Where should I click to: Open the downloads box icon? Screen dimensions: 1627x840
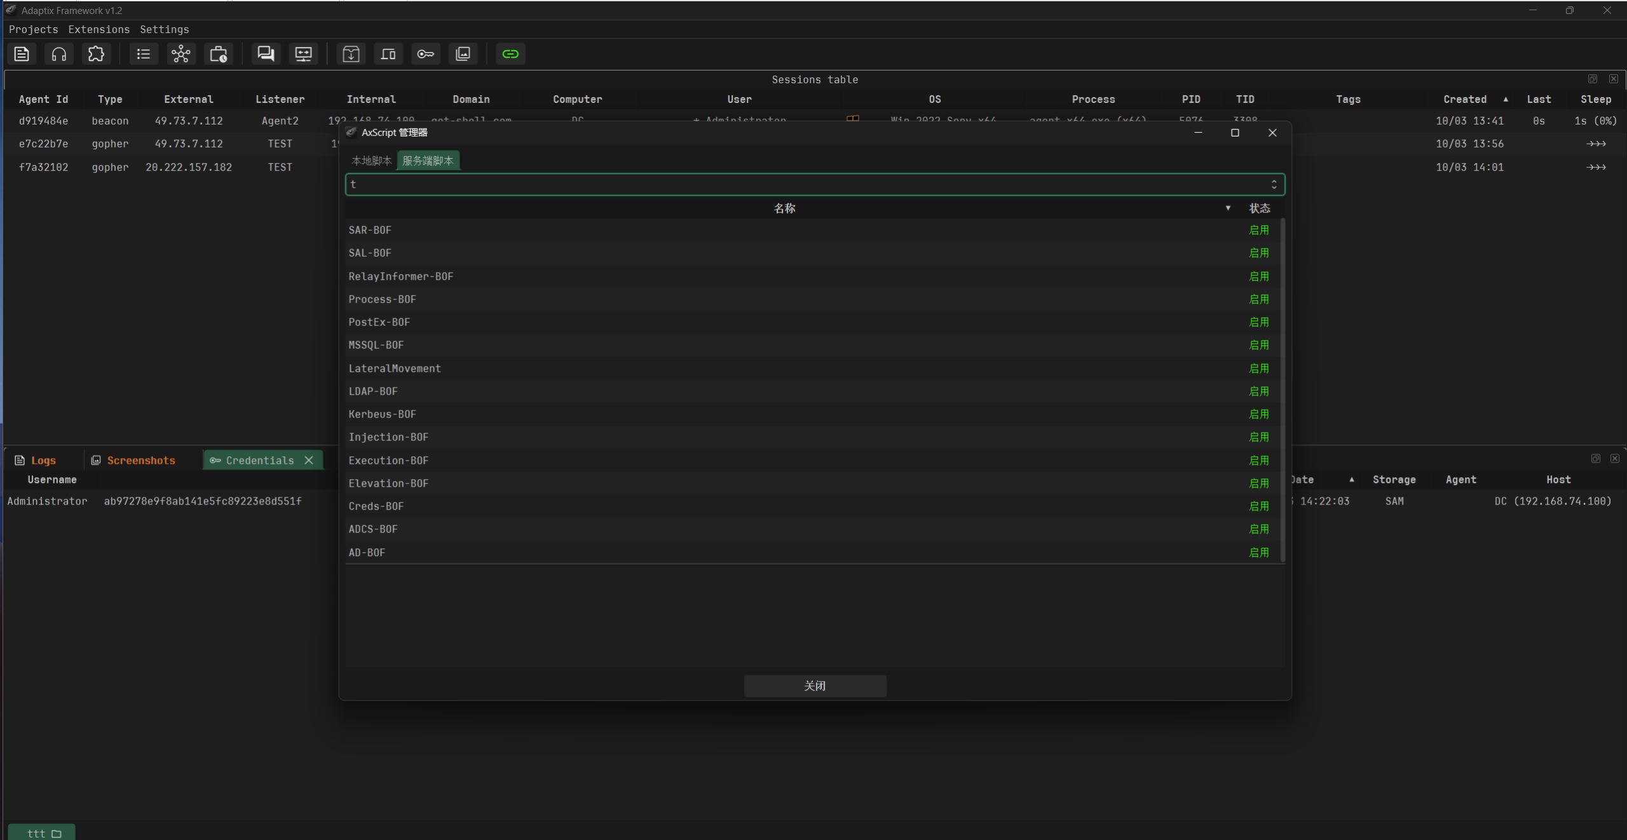[351, 54]
